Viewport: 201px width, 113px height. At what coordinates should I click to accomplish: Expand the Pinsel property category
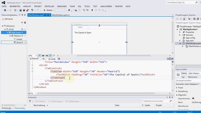coord(177,88)
